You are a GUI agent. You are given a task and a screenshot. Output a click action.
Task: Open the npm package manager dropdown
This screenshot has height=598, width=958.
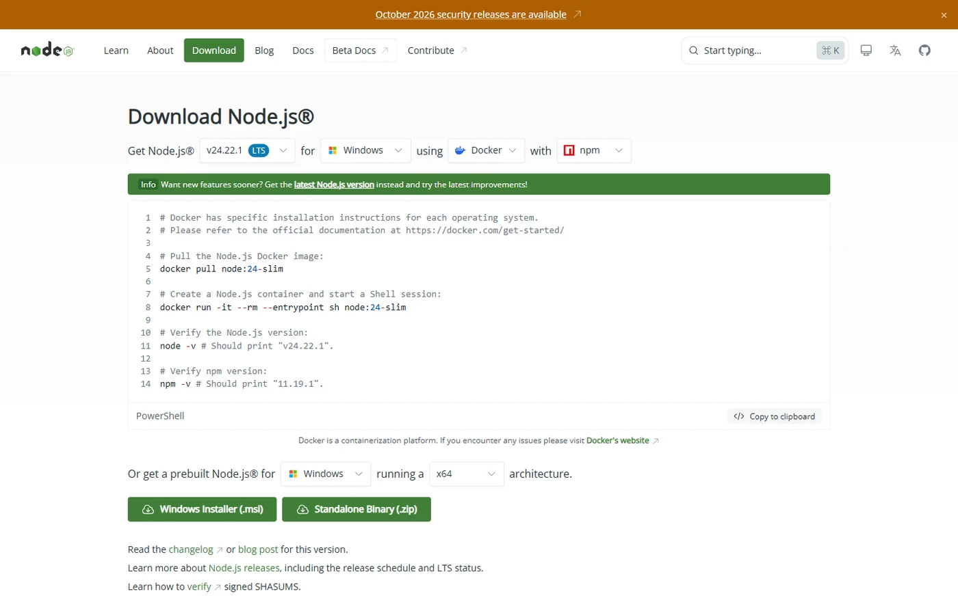point(594,150)
